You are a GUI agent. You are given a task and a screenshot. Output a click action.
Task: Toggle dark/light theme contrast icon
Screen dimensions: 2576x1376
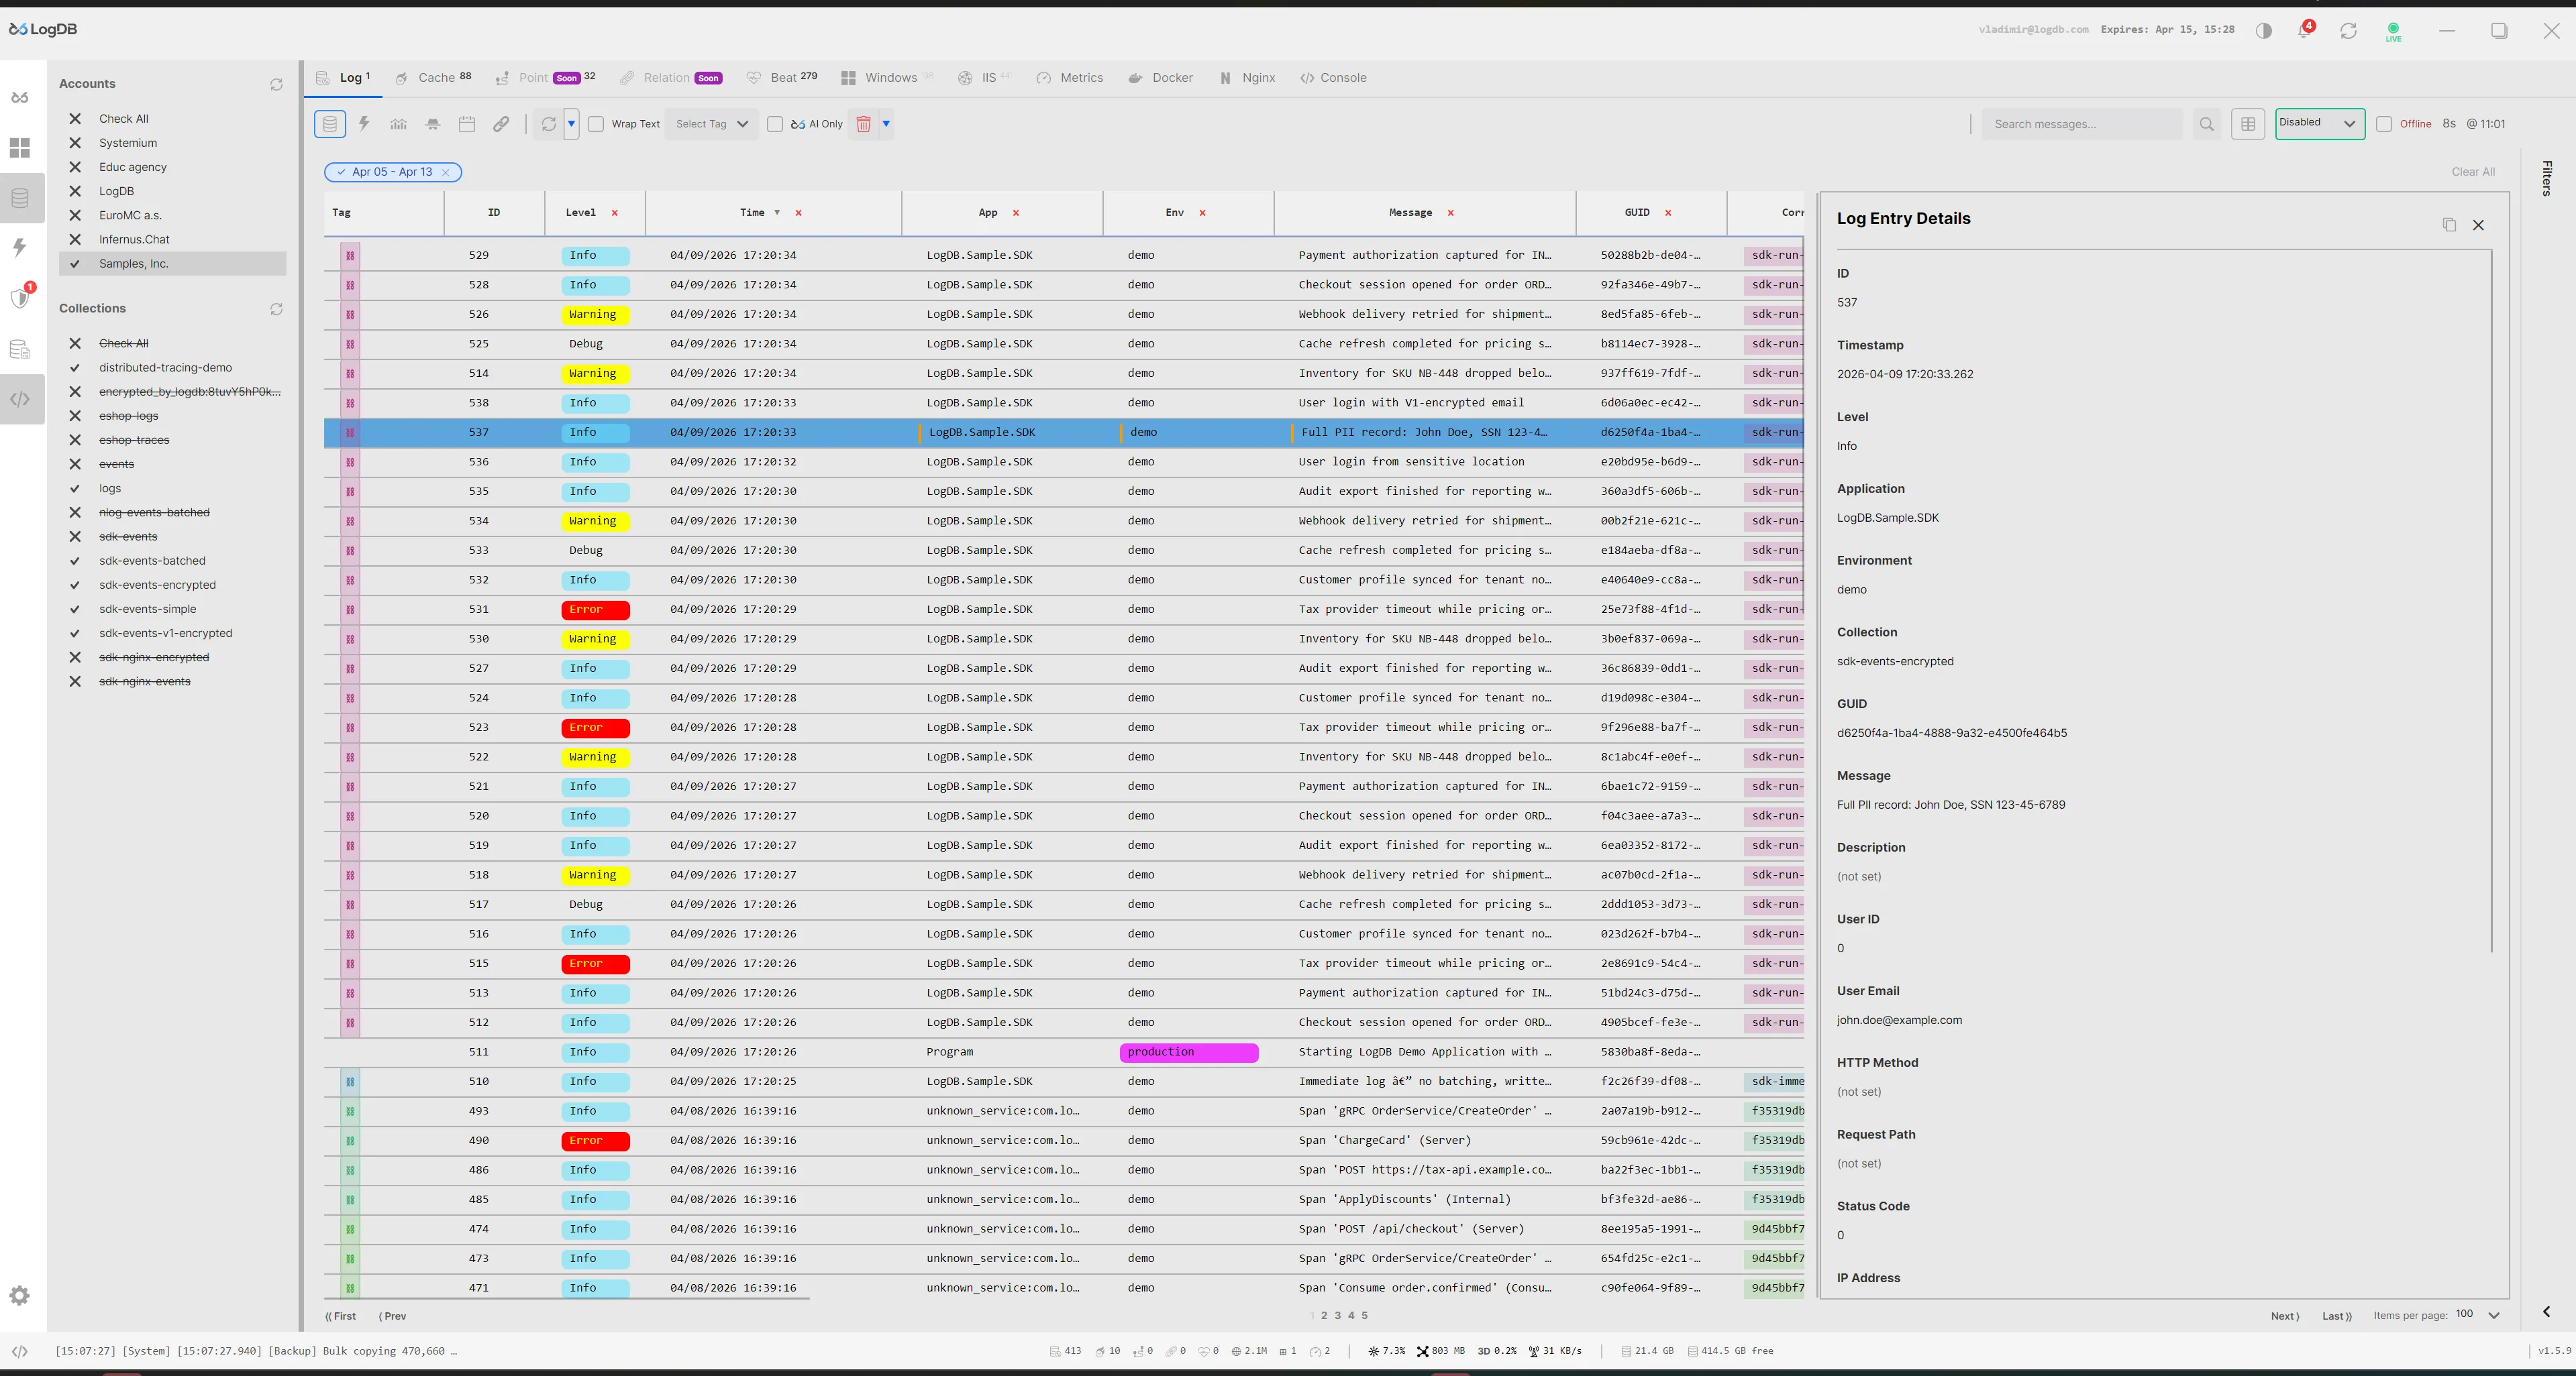[2264, 31]
